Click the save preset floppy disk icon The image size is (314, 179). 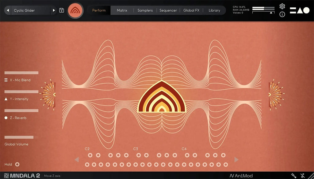pyautogui.click(x=62, y=10)
